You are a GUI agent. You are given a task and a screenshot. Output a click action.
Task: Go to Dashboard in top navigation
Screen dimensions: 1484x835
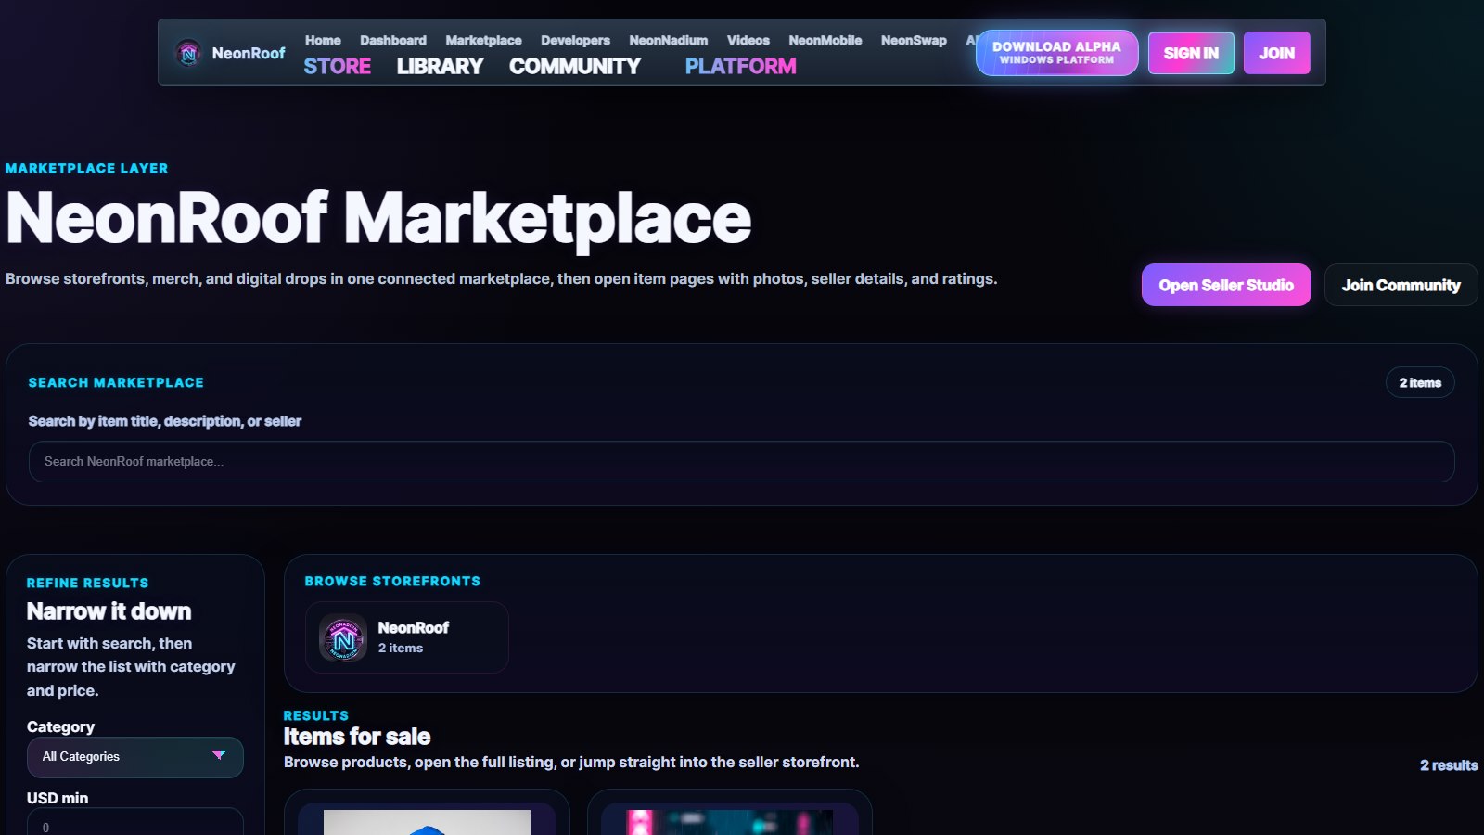click(393, 41)
